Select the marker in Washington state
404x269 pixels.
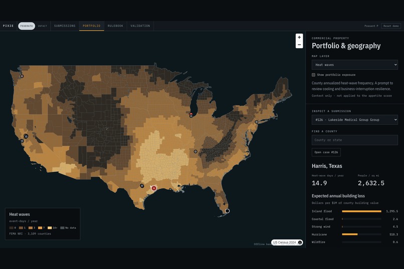22,76
